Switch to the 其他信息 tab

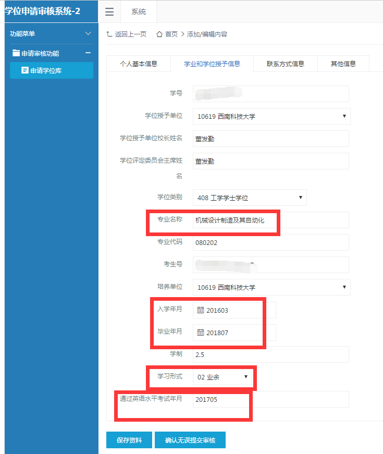tap(343, 64)
